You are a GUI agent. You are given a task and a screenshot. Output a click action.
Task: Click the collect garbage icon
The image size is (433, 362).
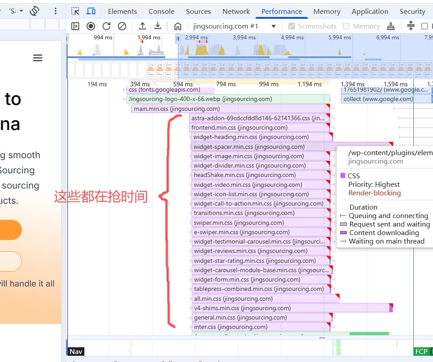[391, 26]
